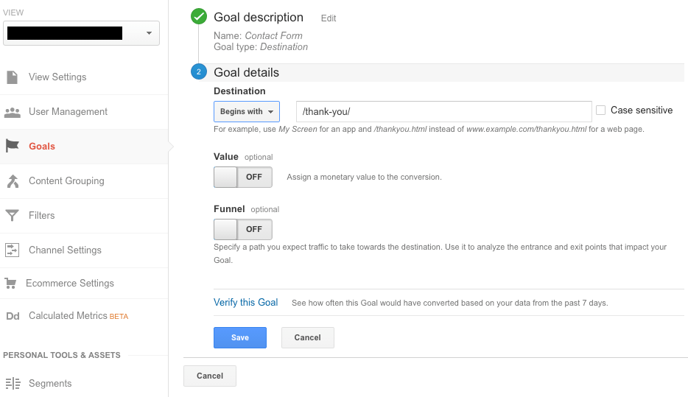Enable the Case sensitive checkbox
Image resolution: width=688 pixels, height=397 pixels.
(x=600, y=110)
